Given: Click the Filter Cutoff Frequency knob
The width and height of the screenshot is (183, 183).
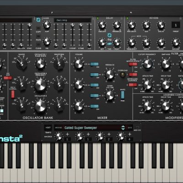Looking at the screenshot, I should 147,64.
